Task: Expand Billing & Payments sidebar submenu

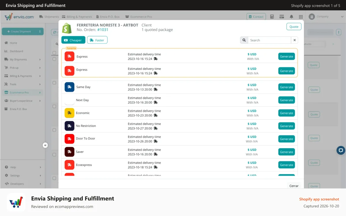Action: (40, 76)
